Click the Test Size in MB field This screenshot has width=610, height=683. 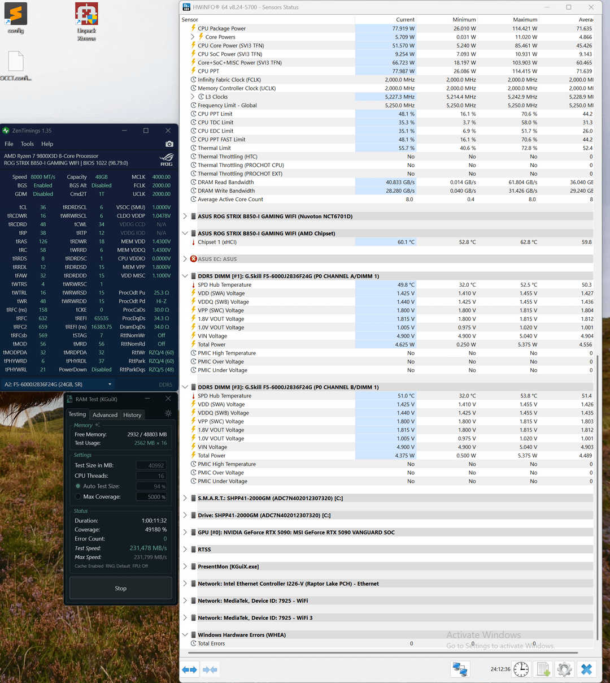click(152, 465)
